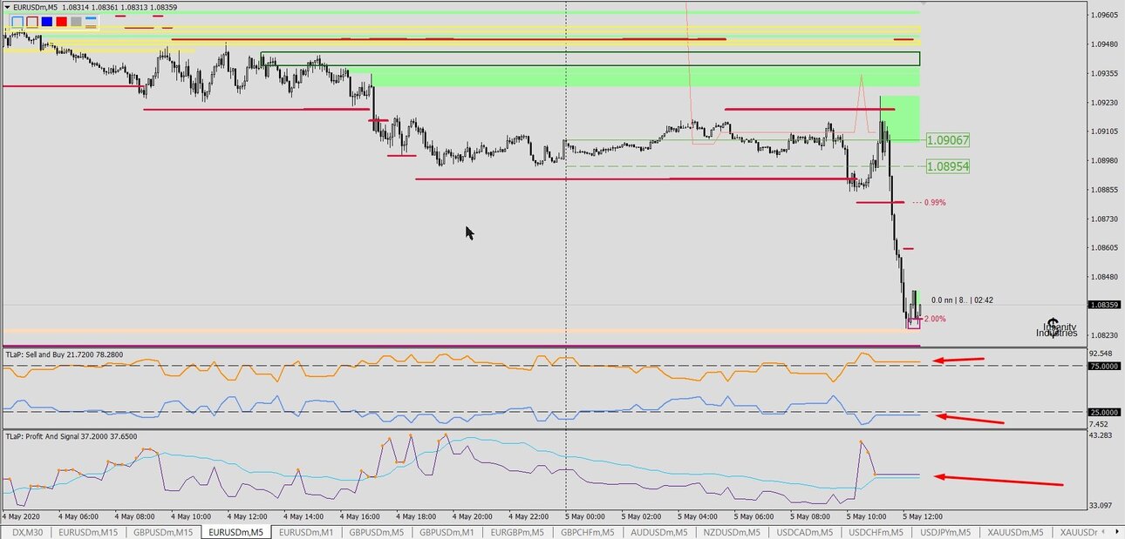Viewport: 1125px width, 539px height.
Task: Click the tab strip scroll-left arrow
Action: pos(1103,531)
